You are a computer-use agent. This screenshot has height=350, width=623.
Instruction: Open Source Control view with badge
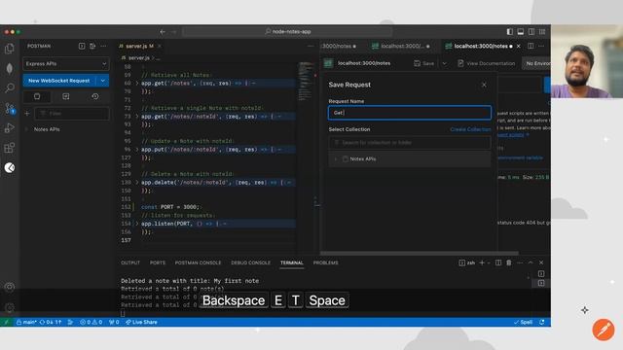click(x=10, y=108)
